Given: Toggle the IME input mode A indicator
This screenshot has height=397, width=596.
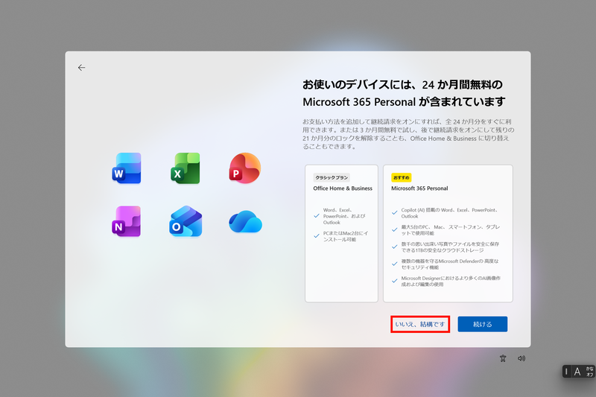Looking at the screenshot, I should [577, 372].
